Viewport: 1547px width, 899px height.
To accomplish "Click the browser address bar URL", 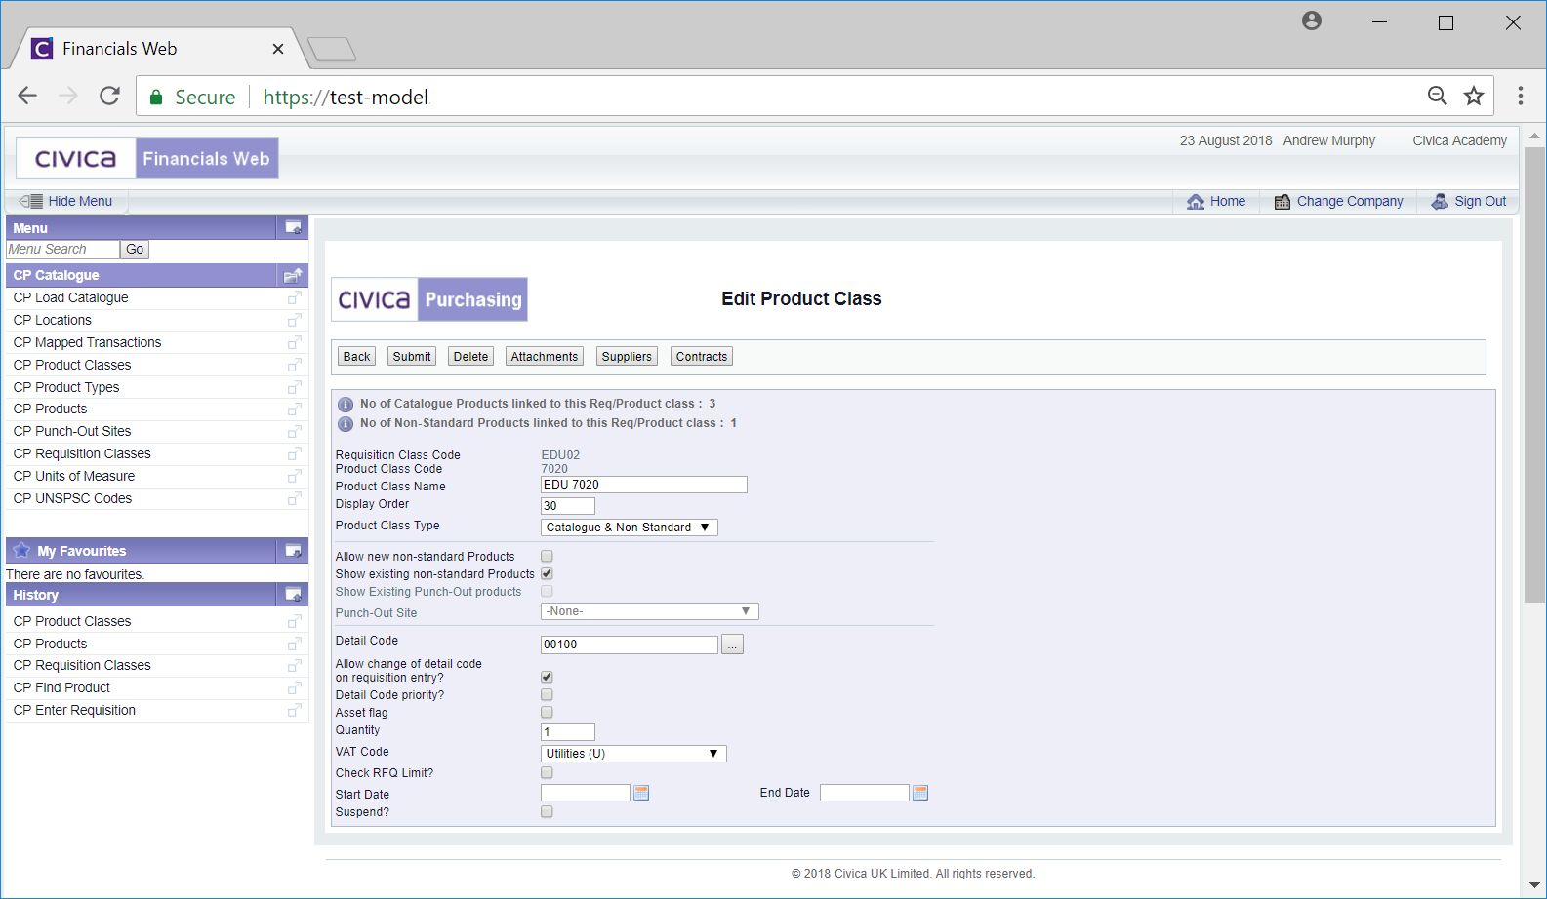I will pos(346,97).
